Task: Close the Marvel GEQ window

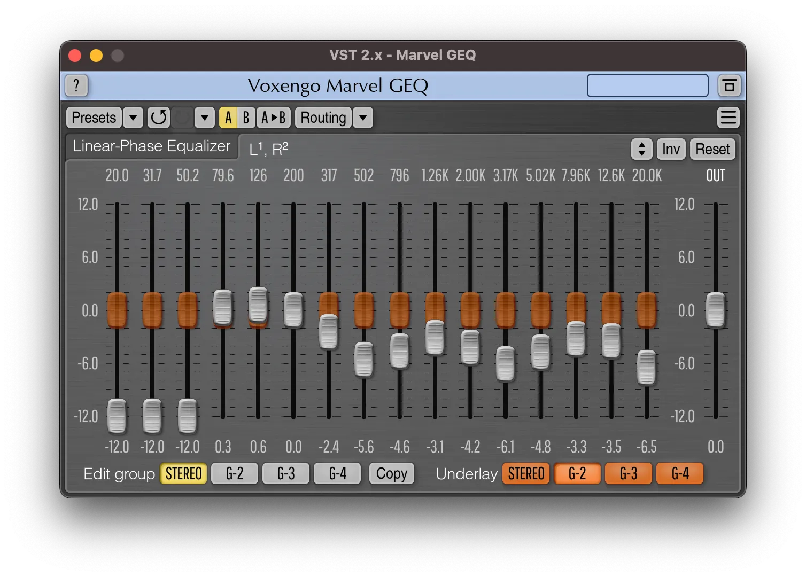Action: tap(75, 56)
